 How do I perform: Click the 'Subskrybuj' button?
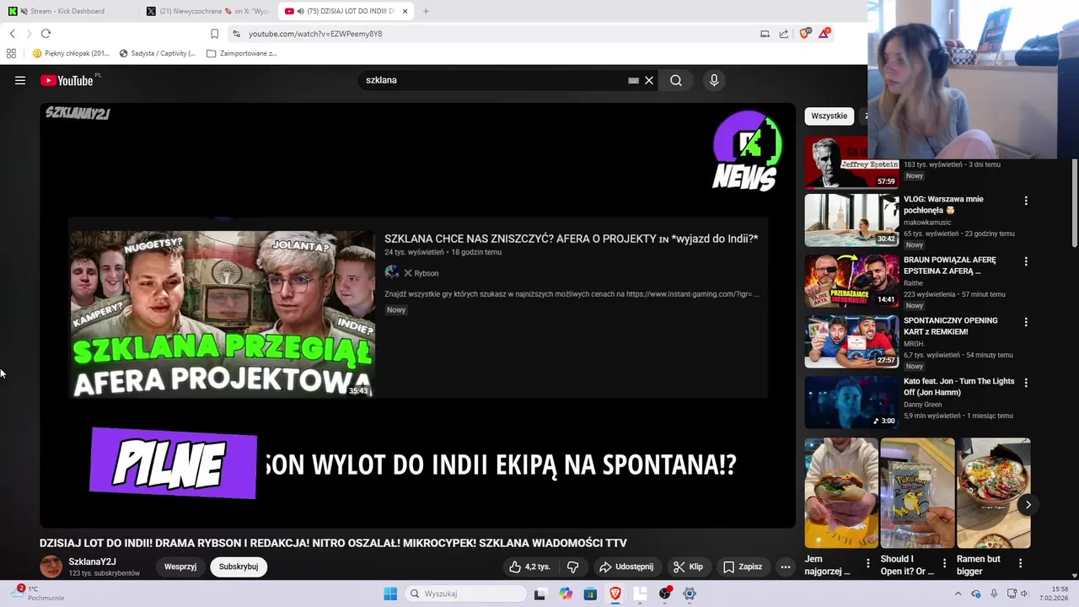coord(239,567)
